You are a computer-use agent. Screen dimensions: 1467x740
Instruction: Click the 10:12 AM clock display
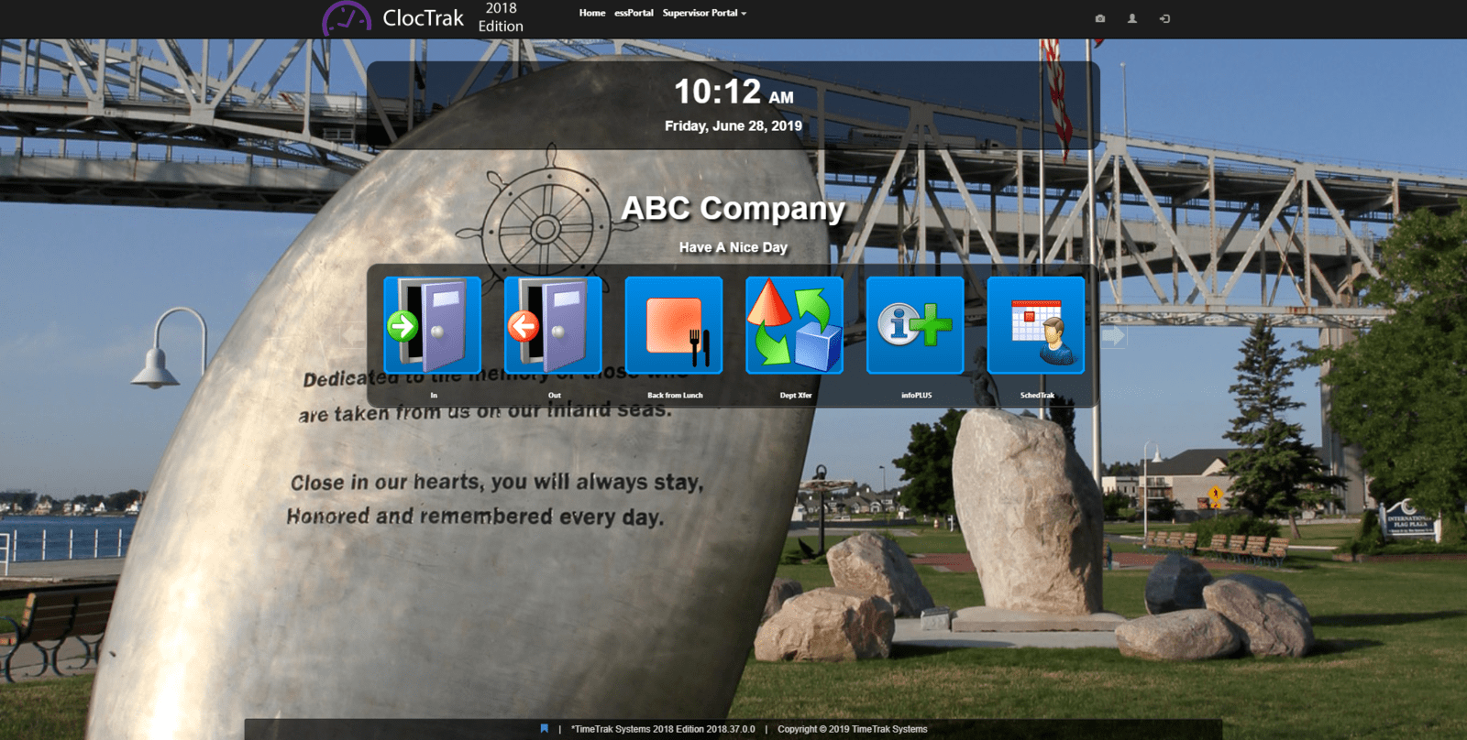[x=733, y=92]
